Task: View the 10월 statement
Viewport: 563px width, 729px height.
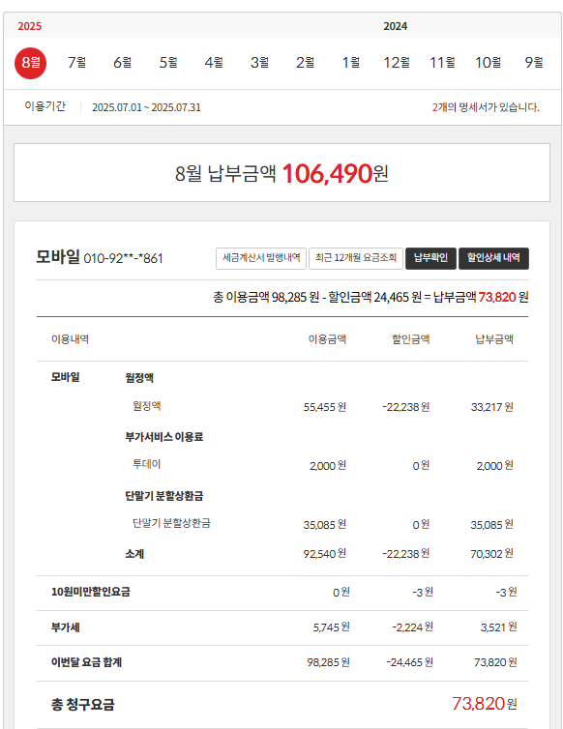Action: tap(489, 62)
